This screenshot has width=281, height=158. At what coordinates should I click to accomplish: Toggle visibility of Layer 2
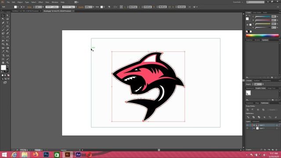click(247, 125)
